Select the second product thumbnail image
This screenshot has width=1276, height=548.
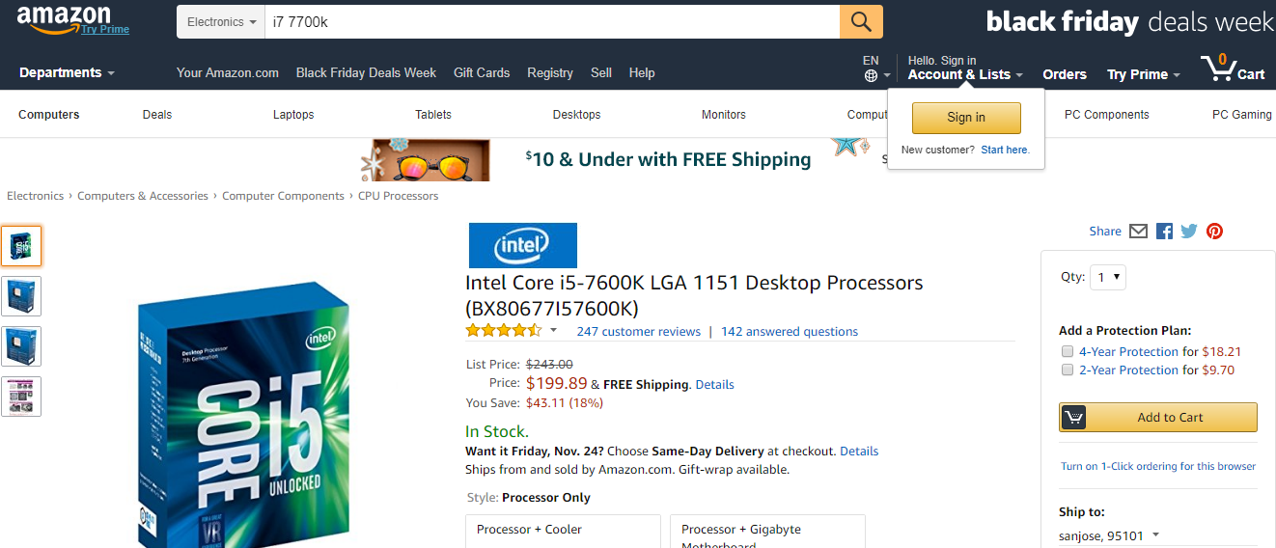21,296
